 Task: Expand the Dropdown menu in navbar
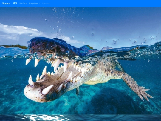[35, 3]
